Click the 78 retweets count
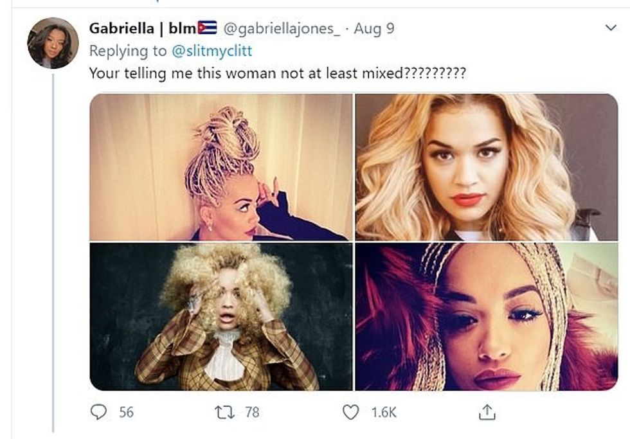 tap(252, 412)
